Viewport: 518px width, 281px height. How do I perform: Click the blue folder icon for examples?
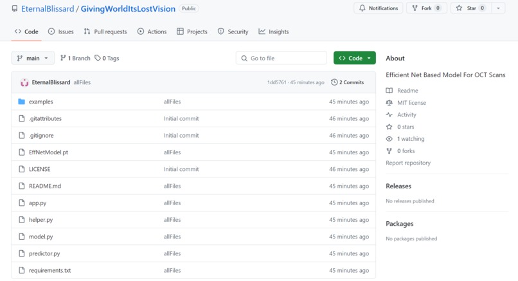[x=21, y=102]
